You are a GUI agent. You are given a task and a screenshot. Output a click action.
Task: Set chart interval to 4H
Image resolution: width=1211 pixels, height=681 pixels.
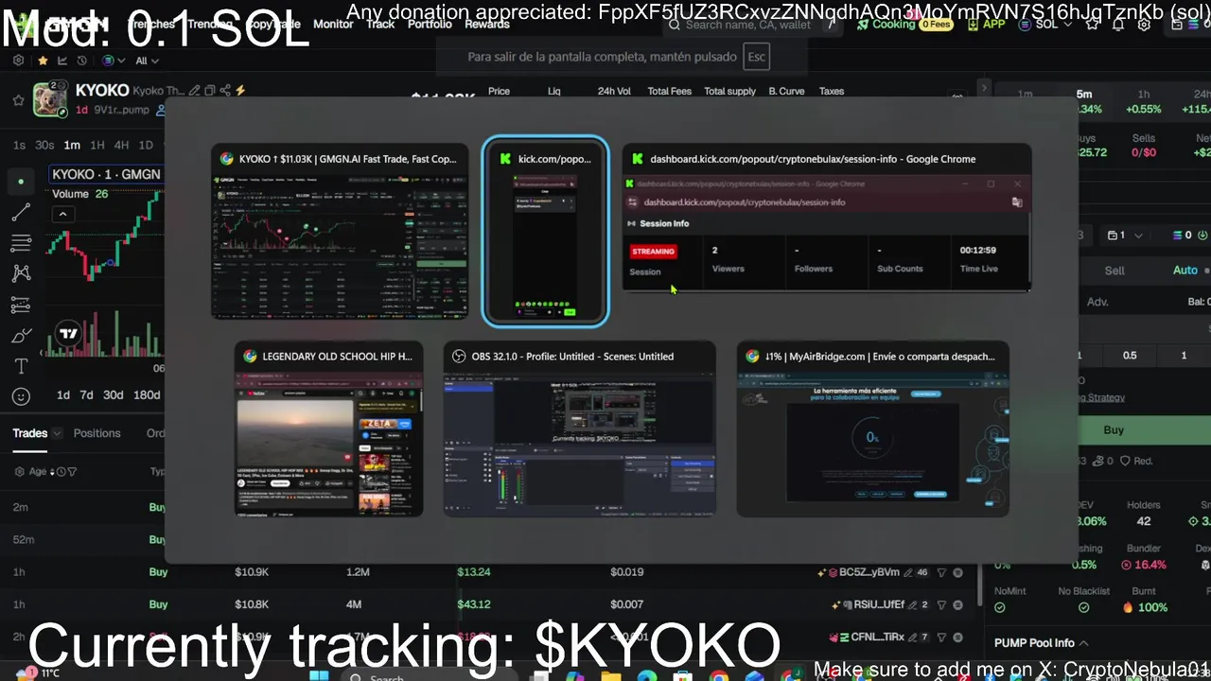[x=121, y=145]
